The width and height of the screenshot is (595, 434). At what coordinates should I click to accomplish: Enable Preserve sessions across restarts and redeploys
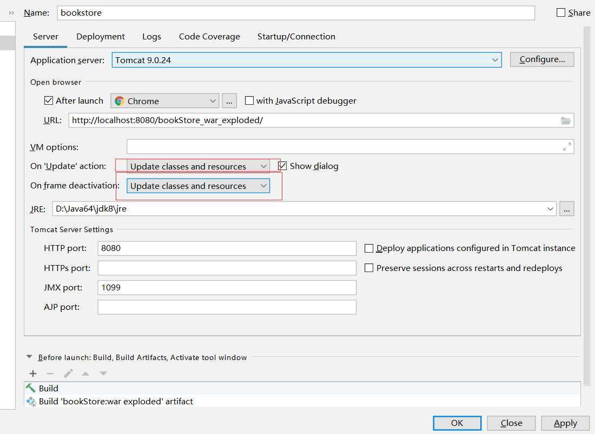(368, 268)
